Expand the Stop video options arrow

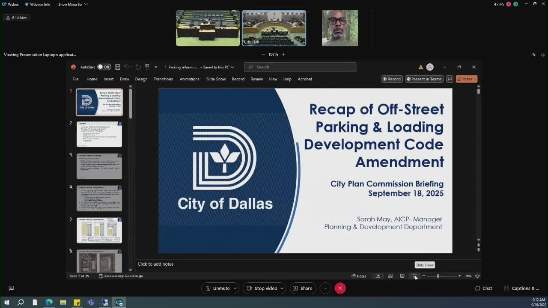[282, 288]
